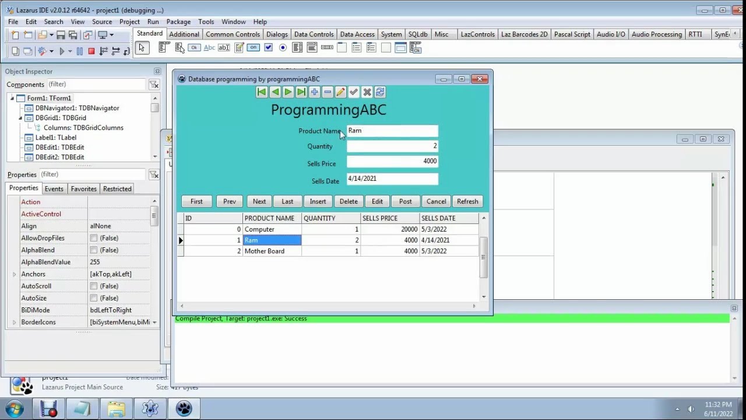Click the Components filter field
The height and width of the screenshot is (420, 746).
(x=96, y=85)
